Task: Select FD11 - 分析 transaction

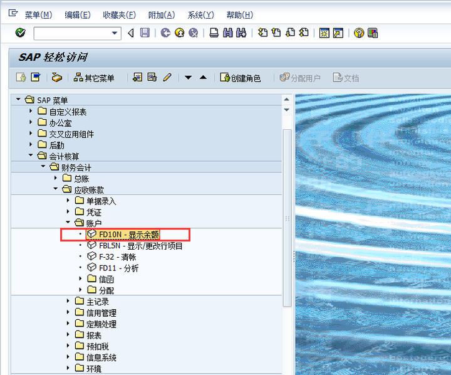Action: [x=113, y=268]
